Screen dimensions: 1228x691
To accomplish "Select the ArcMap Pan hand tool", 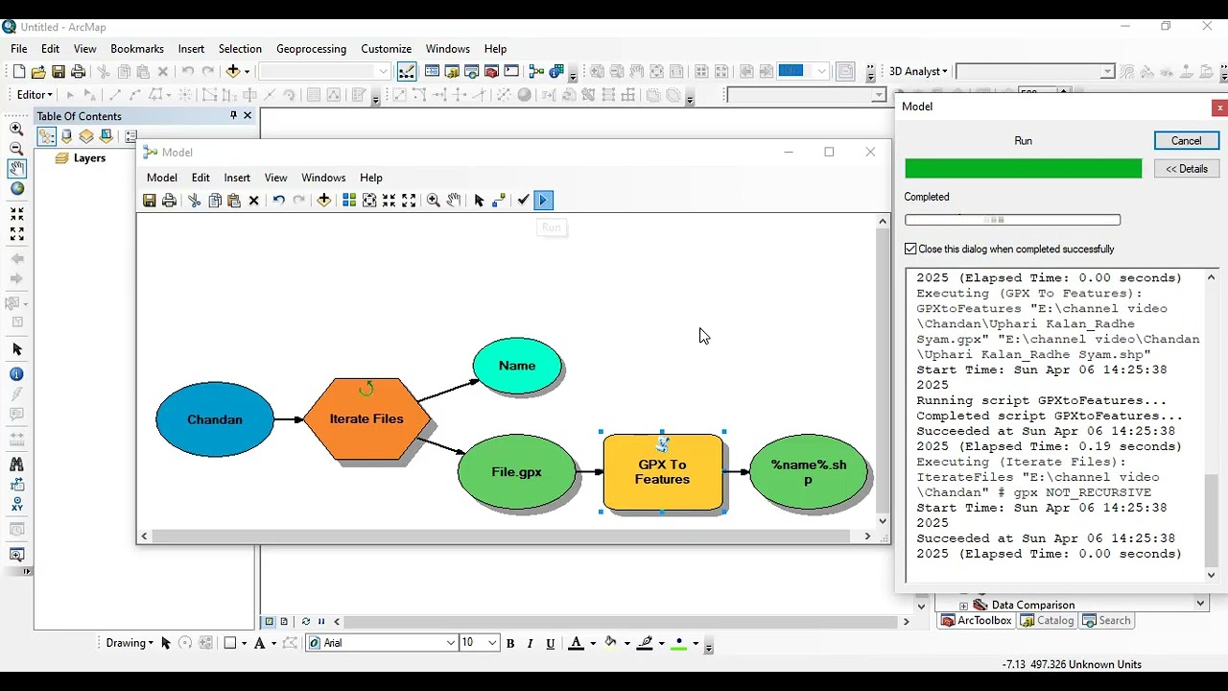I will [x=16, y=169].
